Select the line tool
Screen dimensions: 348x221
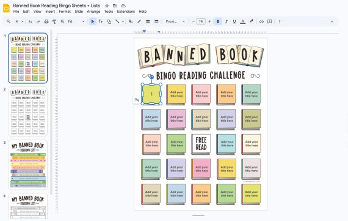[117, 21]
